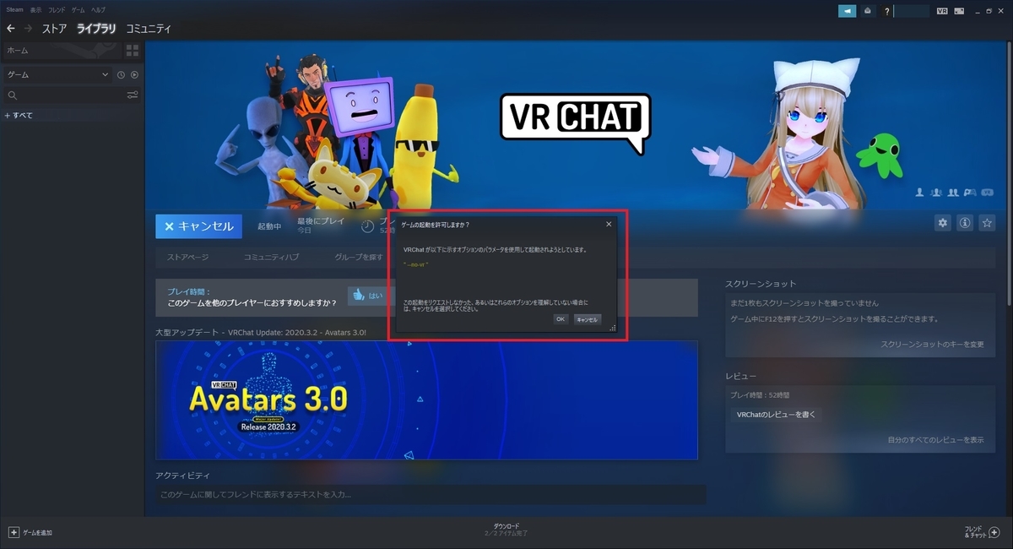Show ready-to-play games icon
Image resolution: width=1013 pixels, height=549 pixels.
134,74
